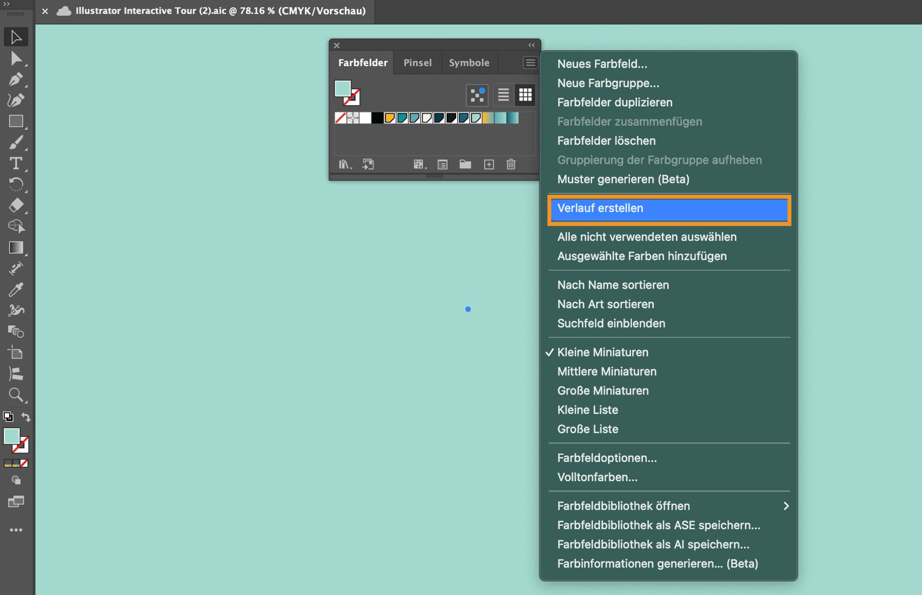Screen dimensions: 922x595
Task: Open the swatch libraries menu icon
Action: point(344,165)
